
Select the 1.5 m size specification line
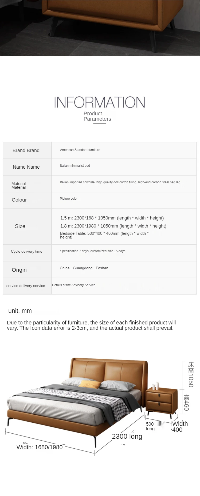[x=112, y=218]
